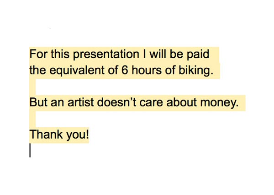Place cursor in the word "about"
This screenshot has height=195, width=274.
pyautogui.click(x=182, y=102)
